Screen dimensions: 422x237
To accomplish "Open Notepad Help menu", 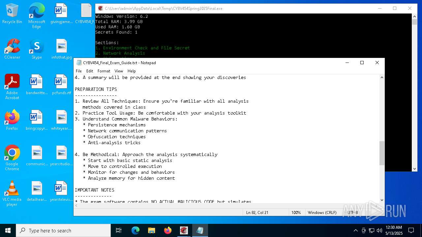I will [132, 71].
